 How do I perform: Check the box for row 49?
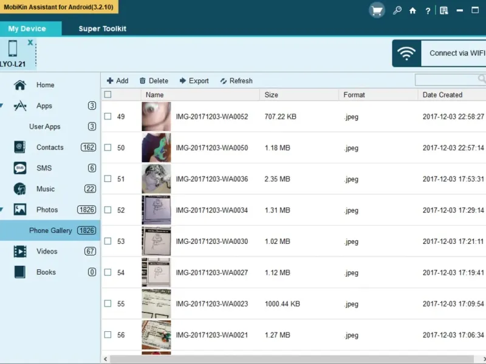(x=108, y=116)
